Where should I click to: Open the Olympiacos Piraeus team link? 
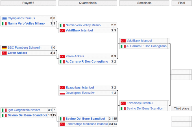tap(21, 18)
